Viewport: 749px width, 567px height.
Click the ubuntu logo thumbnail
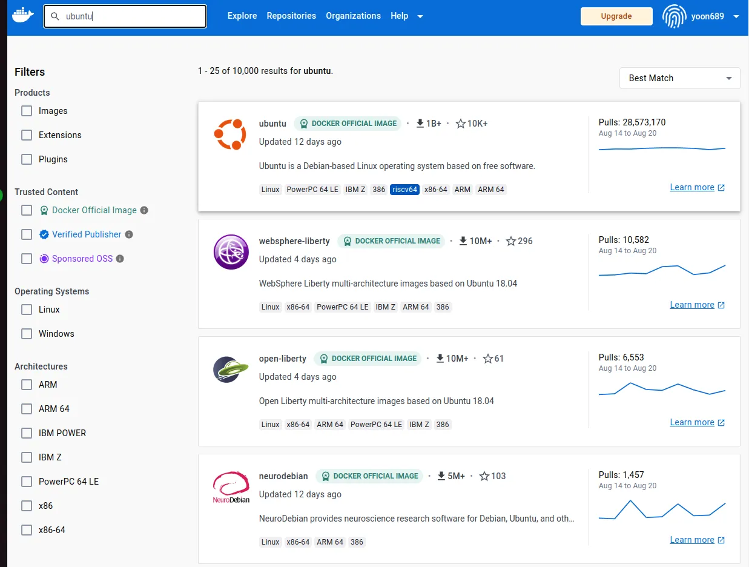(230, 134)
